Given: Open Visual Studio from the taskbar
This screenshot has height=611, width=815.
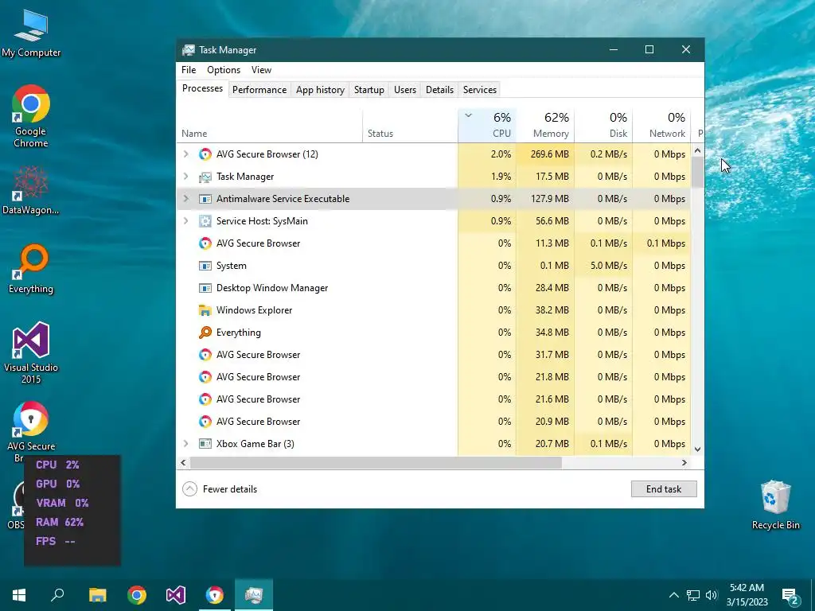Looking at the screenshot, I should pyautogui.click(x=176, y=595).
